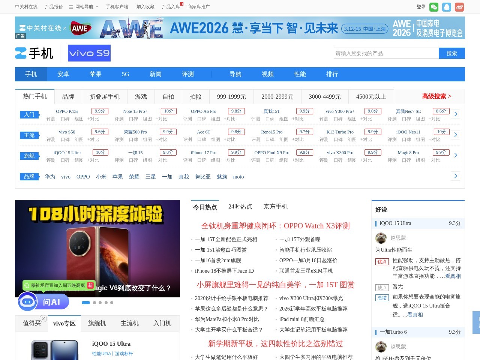Click the ZOL 手机 logo
Viewport: 480px width, 360px height.
[34, 53]
